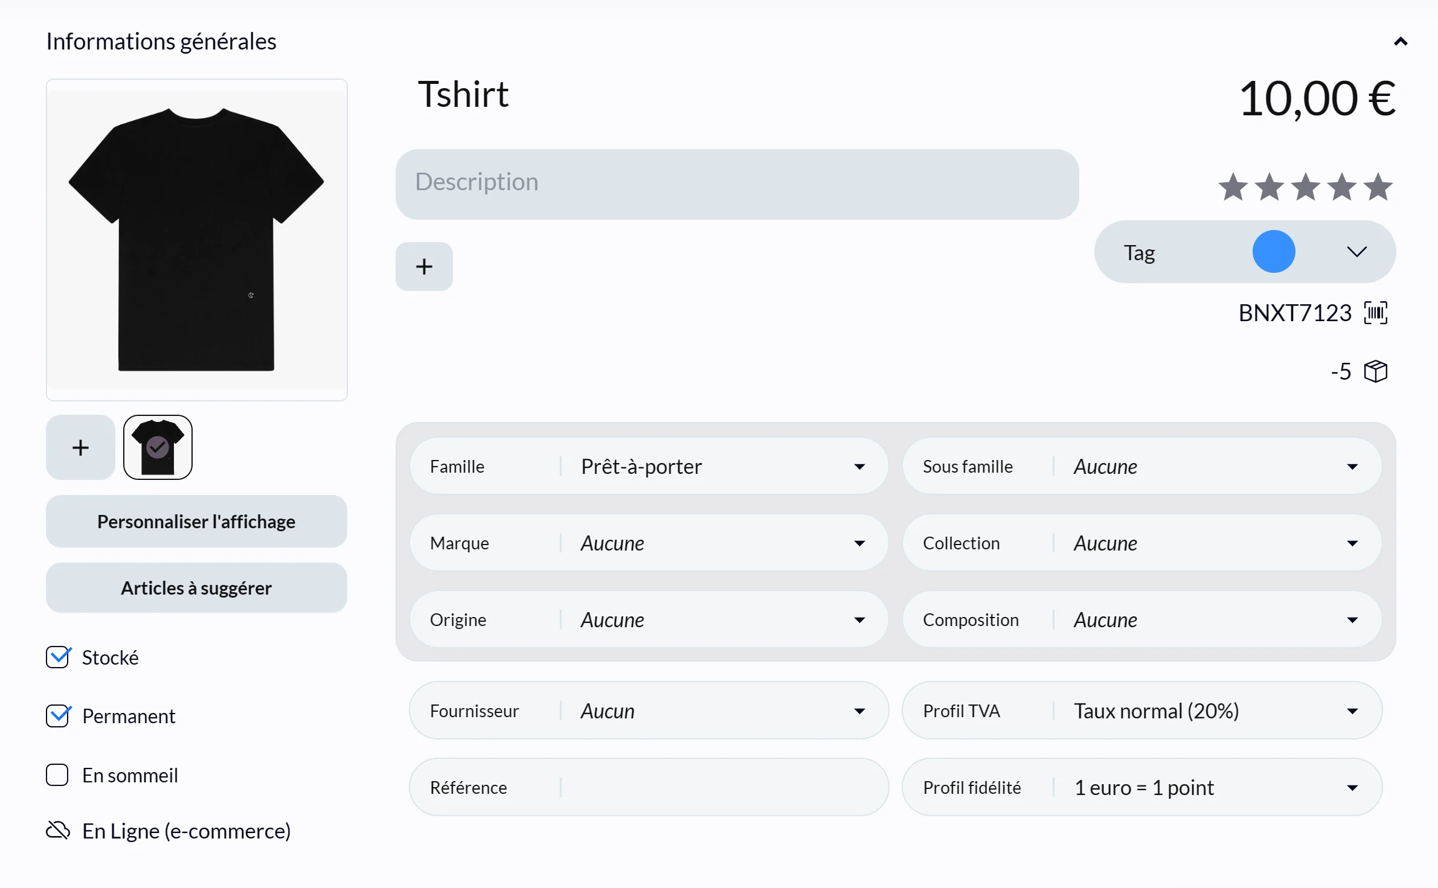The image size is (1438, 888).
Task: Open the Origine dropdown
Action: pos(649,619)
